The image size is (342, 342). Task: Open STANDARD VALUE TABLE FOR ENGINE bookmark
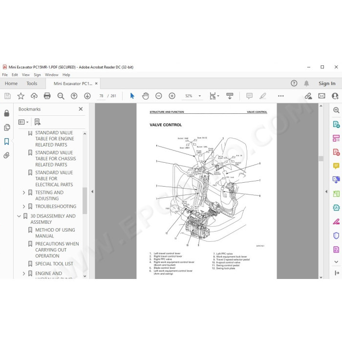point(55,139)
